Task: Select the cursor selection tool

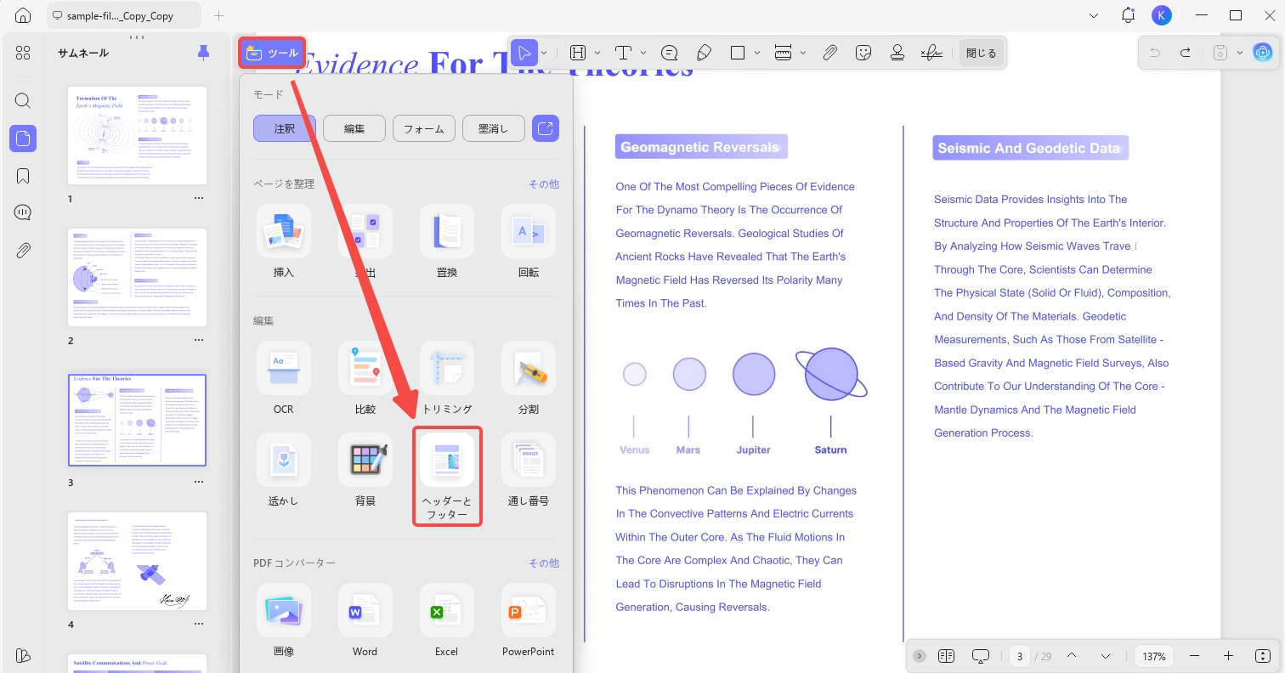Action: (524, 53)
